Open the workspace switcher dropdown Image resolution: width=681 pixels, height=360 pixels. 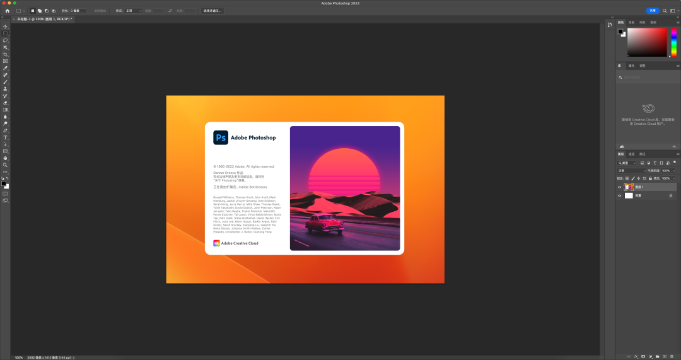673,11
